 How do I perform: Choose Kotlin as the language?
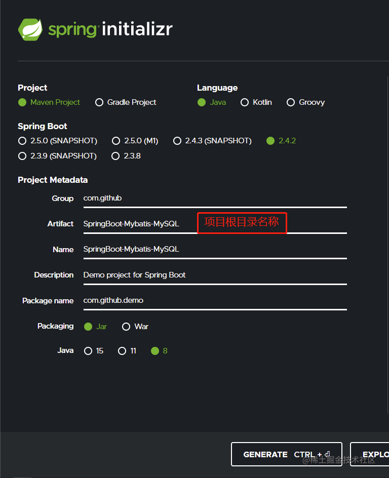coord(256,102)
